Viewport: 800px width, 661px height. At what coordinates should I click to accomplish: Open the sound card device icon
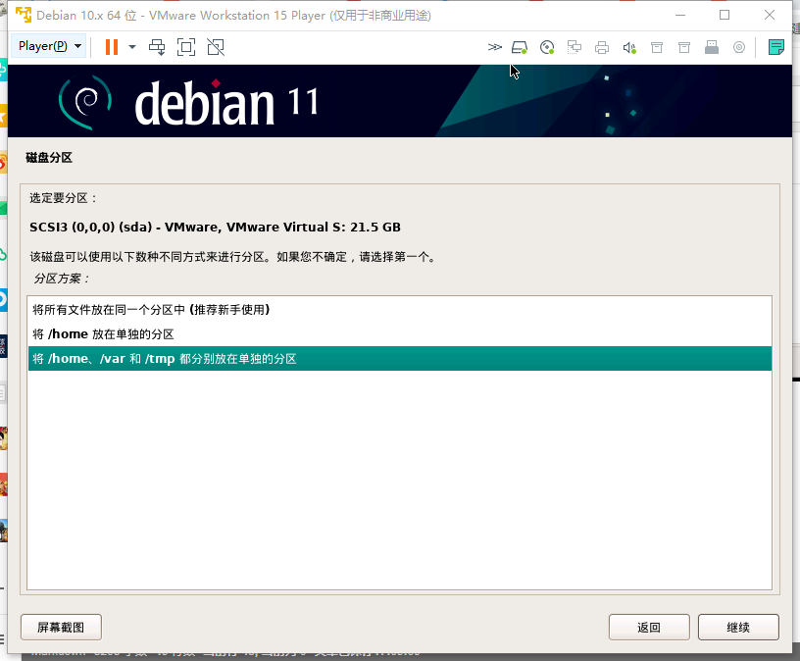pos(629,47)
